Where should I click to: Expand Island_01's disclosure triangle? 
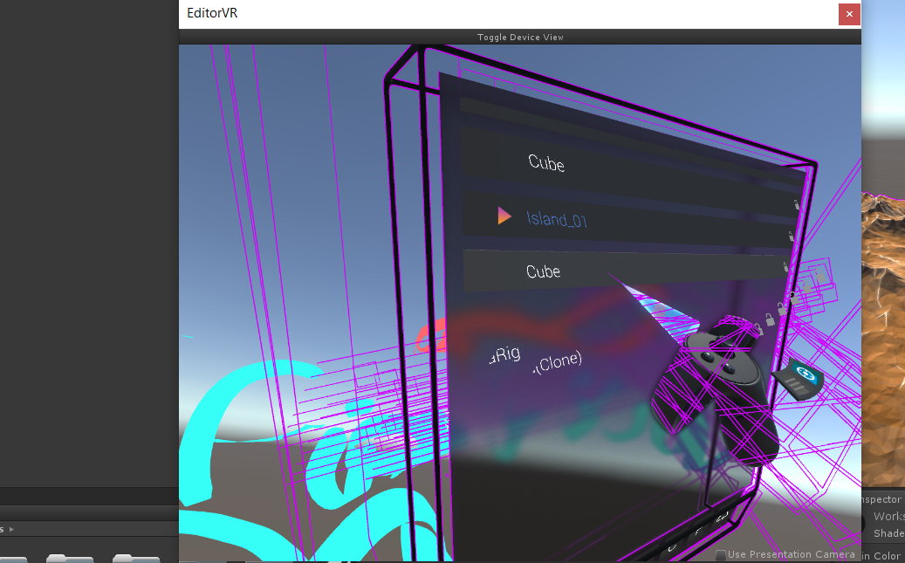[x=504, y=216]
